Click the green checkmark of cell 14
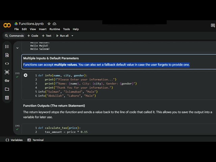The image size is (216, 162). (17, 129)
